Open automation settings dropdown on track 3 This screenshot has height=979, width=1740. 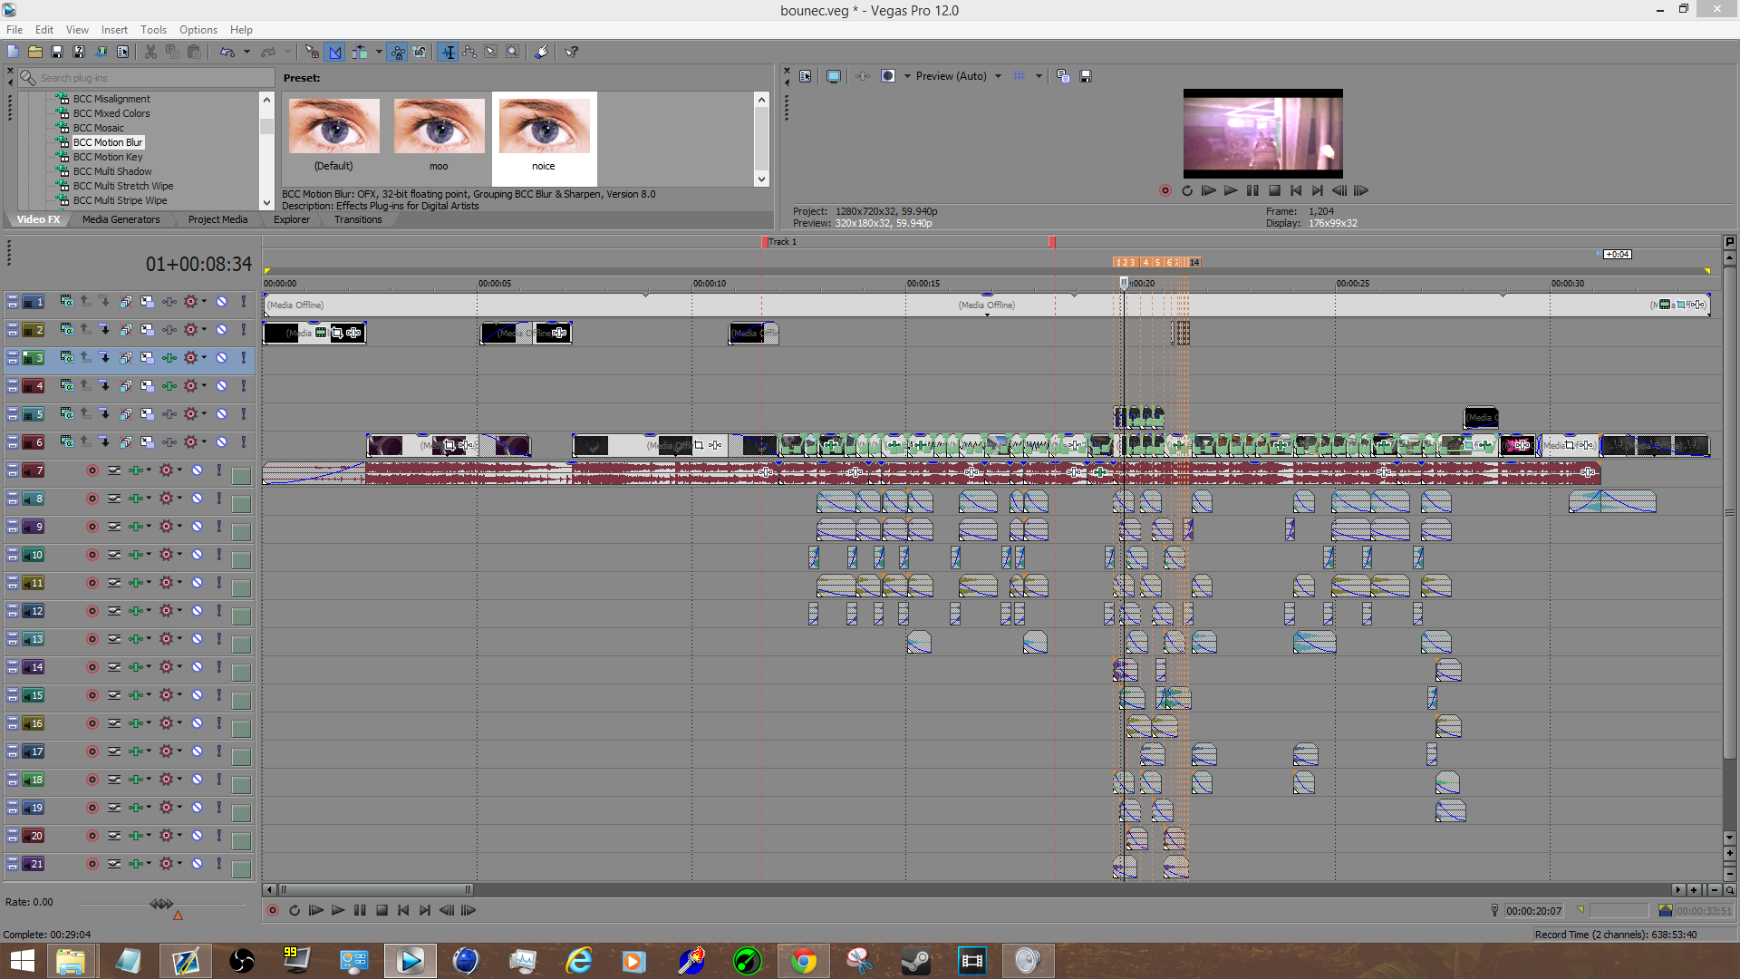pyautogui.click(x=204, y=358)
